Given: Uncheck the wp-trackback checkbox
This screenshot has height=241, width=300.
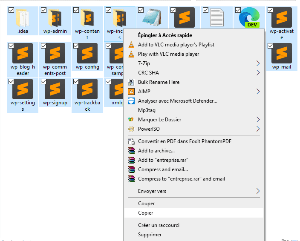Looking at the screenshot, I should click(x=76, y=82).
